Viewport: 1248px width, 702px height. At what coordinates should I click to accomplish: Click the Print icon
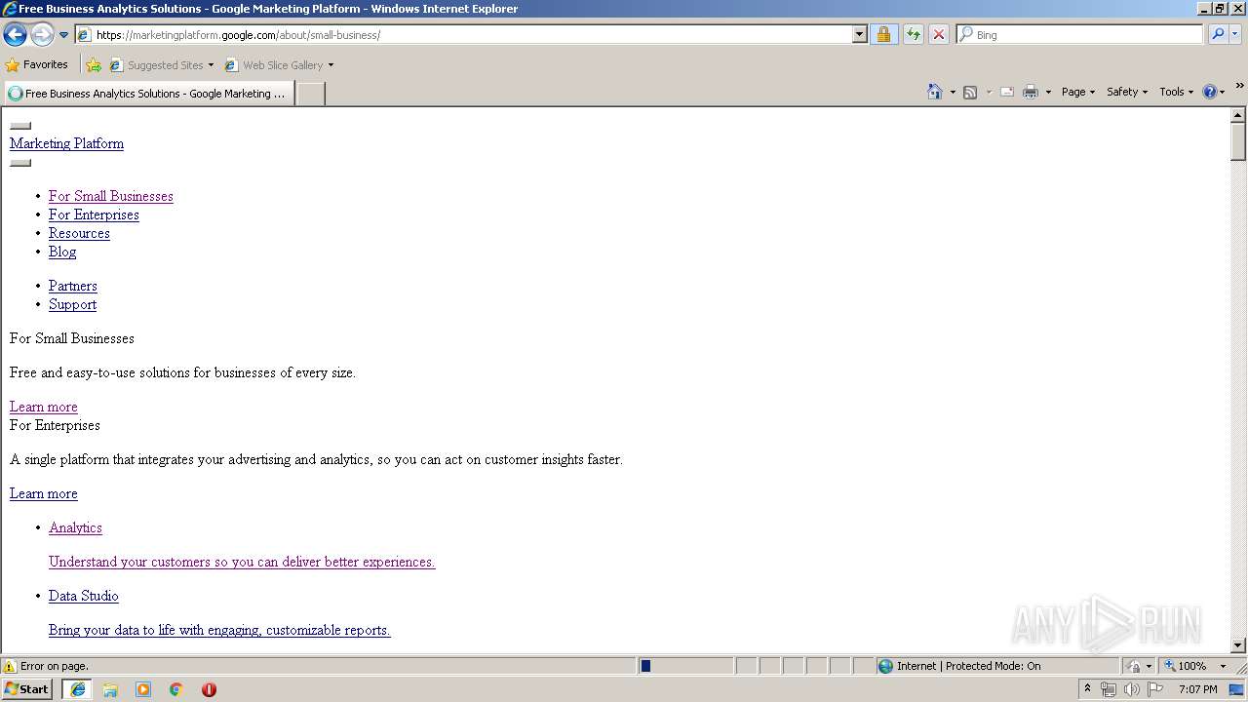coord(1031,92)
